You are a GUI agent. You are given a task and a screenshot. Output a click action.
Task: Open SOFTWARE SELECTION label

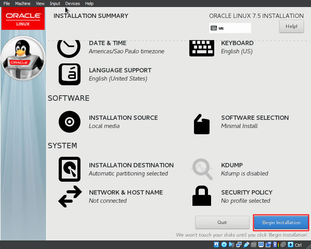tap(255, 118)
